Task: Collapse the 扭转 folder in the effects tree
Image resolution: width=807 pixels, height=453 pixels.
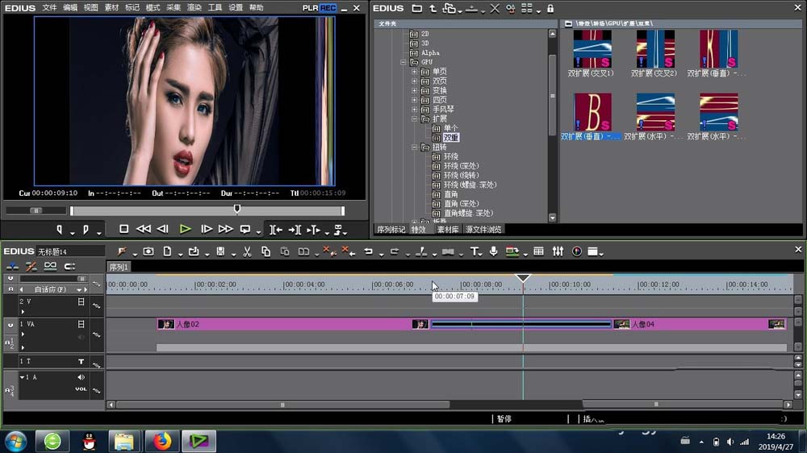Action: 414,147
